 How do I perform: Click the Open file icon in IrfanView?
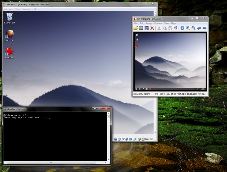(x=136, y=28)
